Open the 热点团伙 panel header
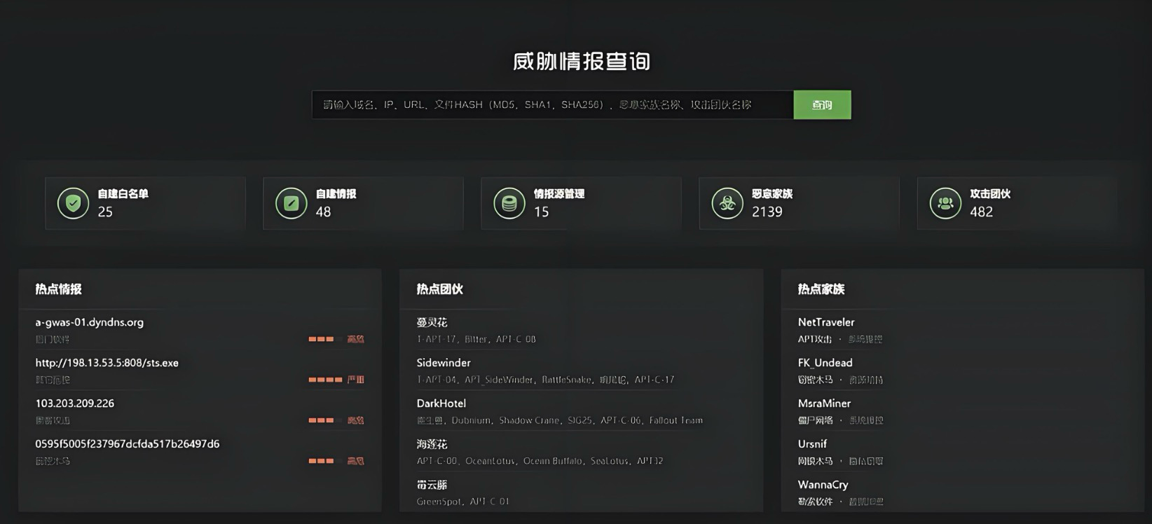 coord(440,289)
